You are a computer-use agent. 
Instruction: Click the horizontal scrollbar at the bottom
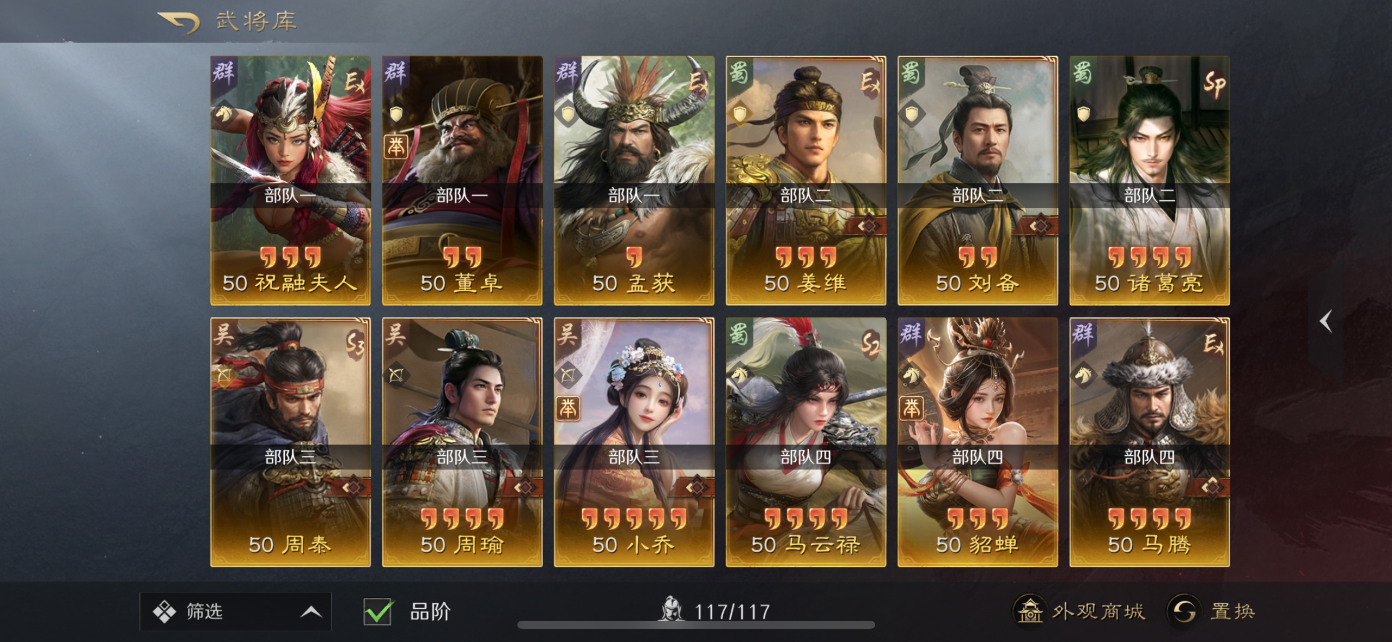pos(696,625)
